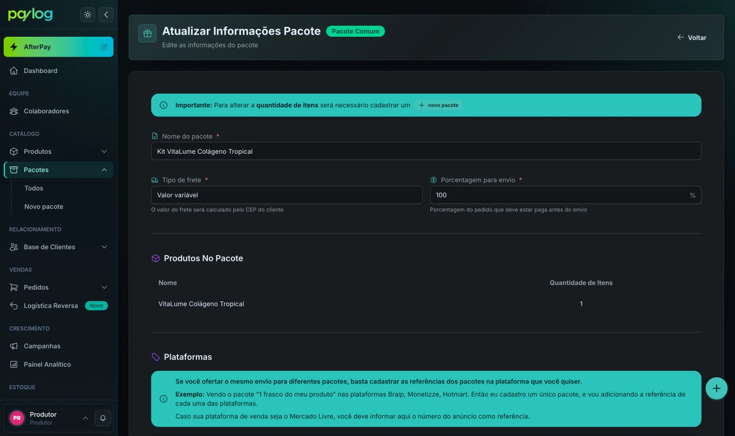Click the Pacote Comum badge
735x436 pixels.
click(x=355, y=31)
